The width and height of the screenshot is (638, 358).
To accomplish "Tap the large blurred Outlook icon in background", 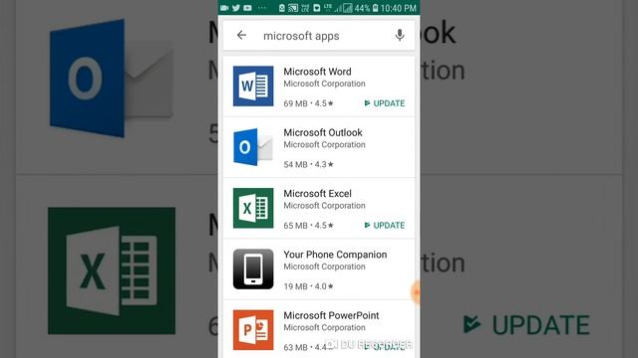I will click(x=111, y=78).
